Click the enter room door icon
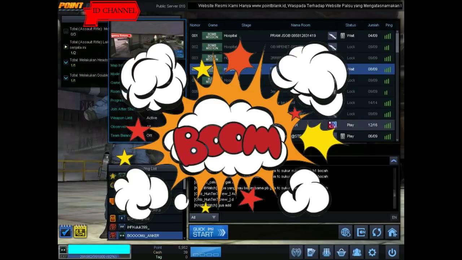Viewport: 462px width, 260px height. point(361,232)
